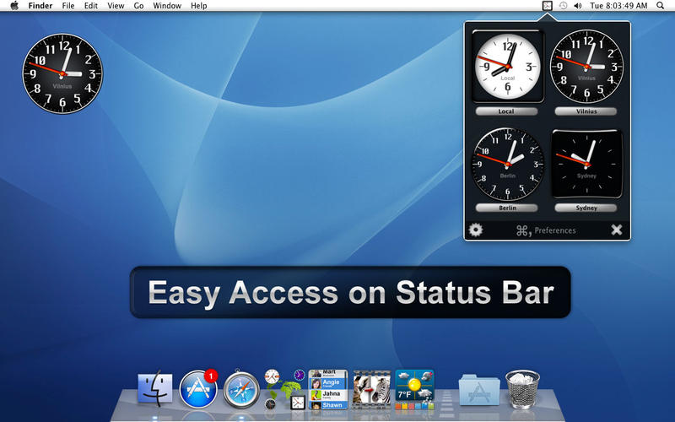This screenshot has height=422, width=675.
Task: Open Time Machine icon in menu bar
Action: click(563, 6)
